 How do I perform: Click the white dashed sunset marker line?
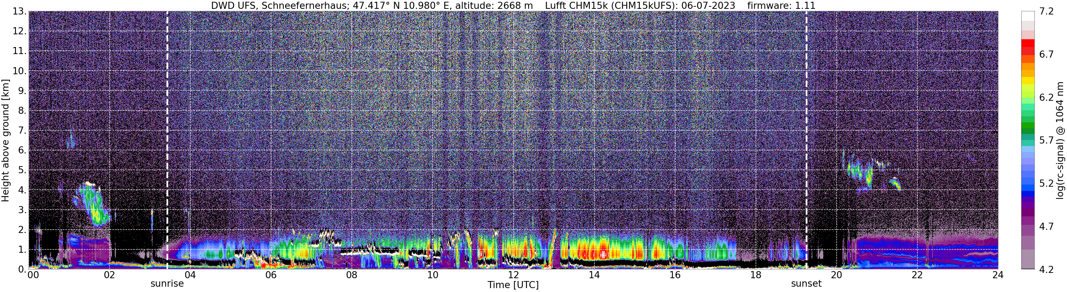point(806,140)
